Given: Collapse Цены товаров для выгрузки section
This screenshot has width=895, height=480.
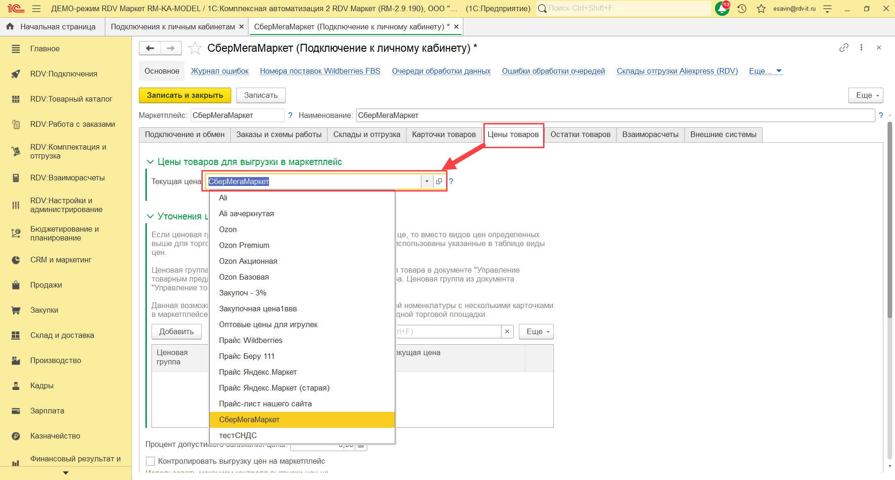Looking at the screenshot, I should 150,162.
